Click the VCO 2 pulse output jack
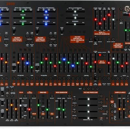 click(32, 42)
